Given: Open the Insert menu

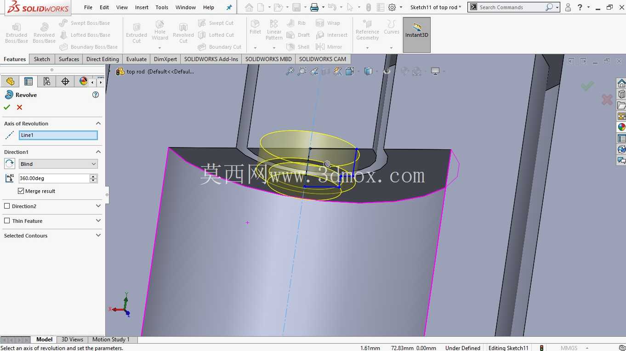Looking at the screenshot, I should pos(142,7).
